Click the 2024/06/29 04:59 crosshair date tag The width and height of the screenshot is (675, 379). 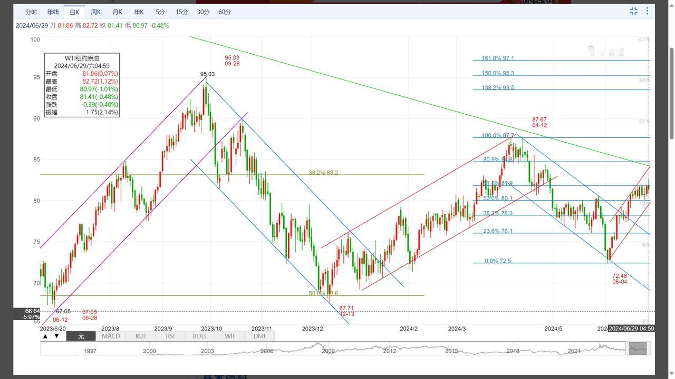click(631, 328)
